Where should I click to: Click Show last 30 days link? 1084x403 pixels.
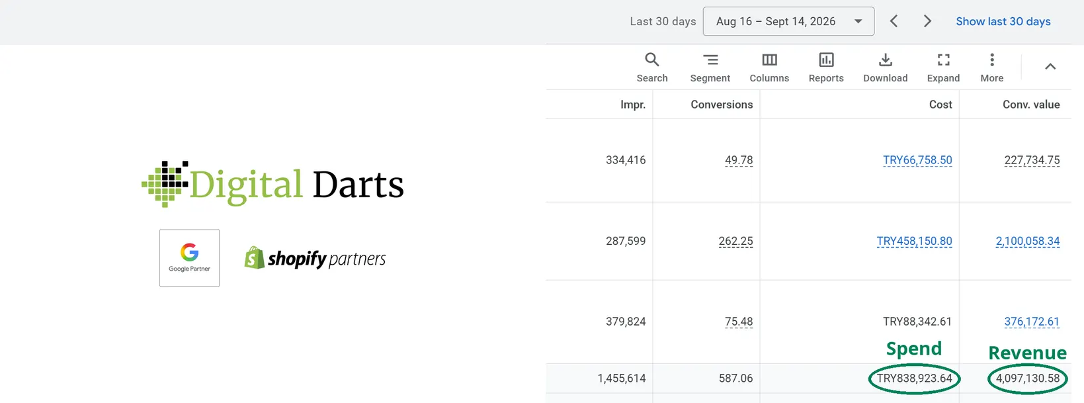[x=1003, y=21]
